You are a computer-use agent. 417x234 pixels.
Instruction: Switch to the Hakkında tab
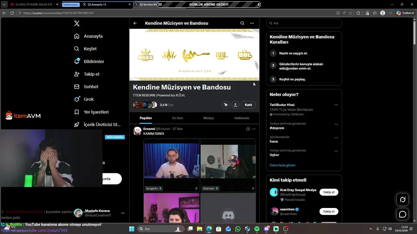(x=241, y=118)
